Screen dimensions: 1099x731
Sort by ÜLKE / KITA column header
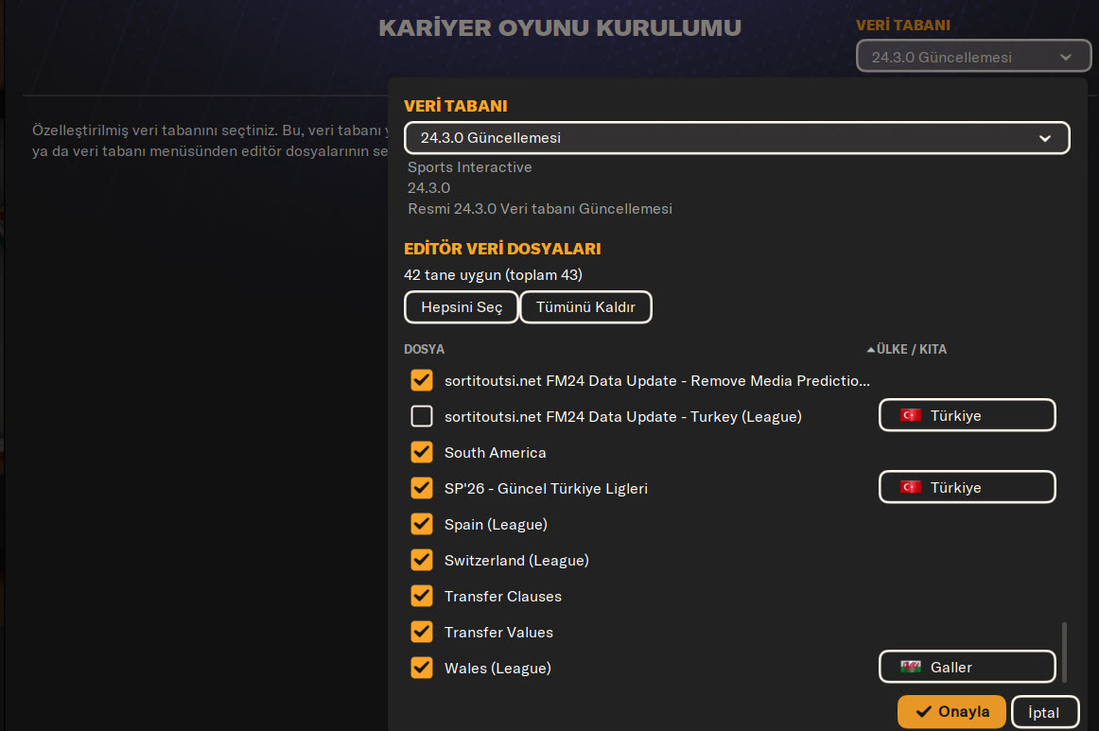pyautogui.click(x=912, y=349)
